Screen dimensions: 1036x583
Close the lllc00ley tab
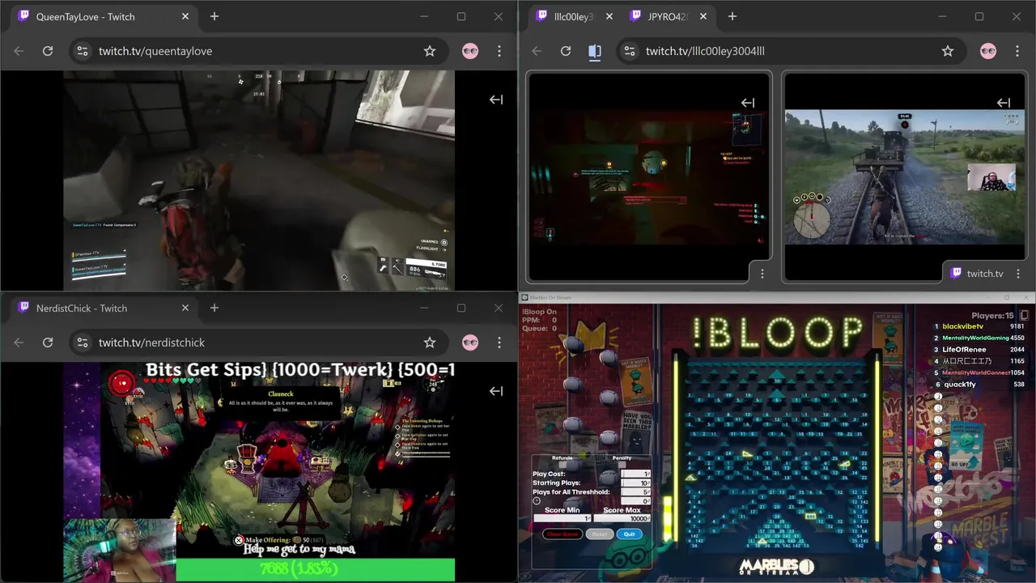609,16
